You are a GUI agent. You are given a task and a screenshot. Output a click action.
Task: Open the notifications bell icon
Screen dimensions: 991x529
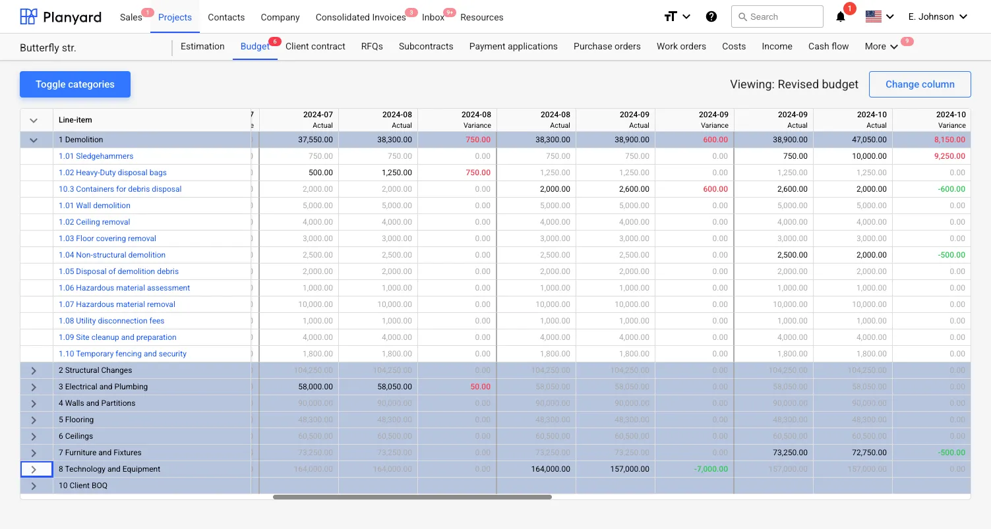point(841,17)
